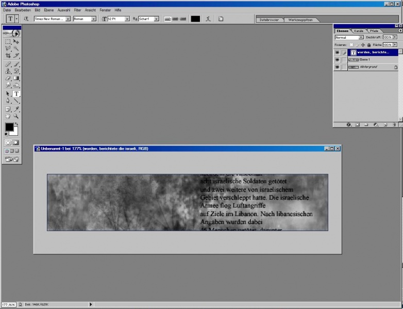403x309 pixels.
Task: Open the Deckkraft opacity slider arrow
Action: 395,37
